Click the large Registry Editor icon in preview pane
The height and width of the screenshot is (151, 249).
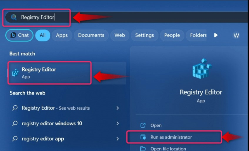point(202,69)
